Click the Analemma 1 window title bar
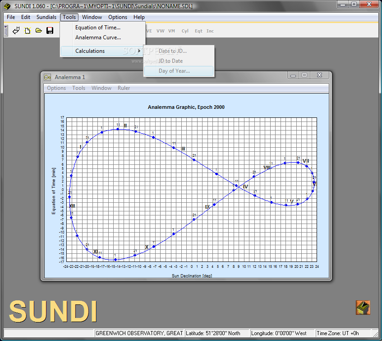 point(166,77)
